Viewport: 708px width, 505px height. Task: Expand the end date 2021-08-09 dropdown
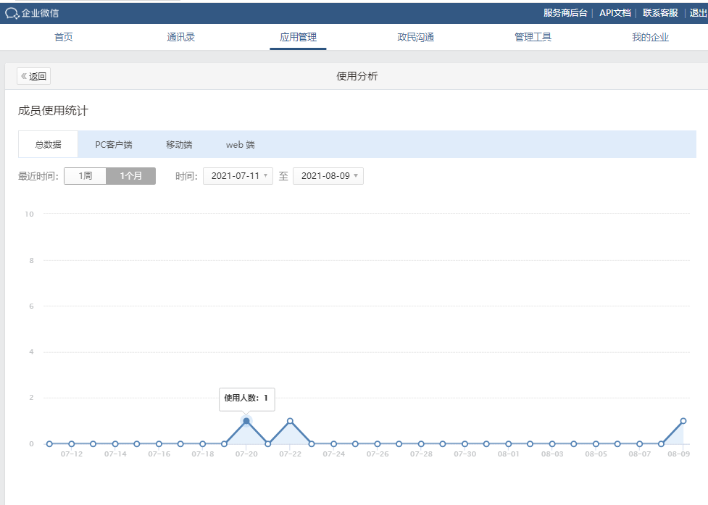pos(328,176)
